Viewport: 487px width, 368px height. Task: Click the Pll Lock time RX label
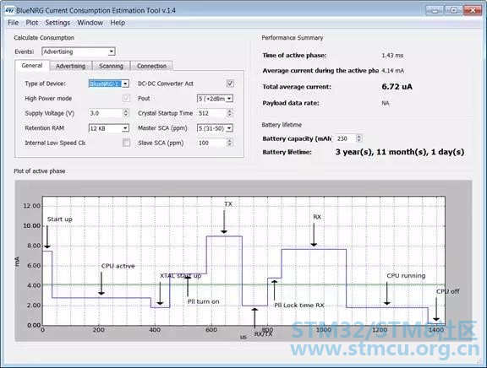299,306
